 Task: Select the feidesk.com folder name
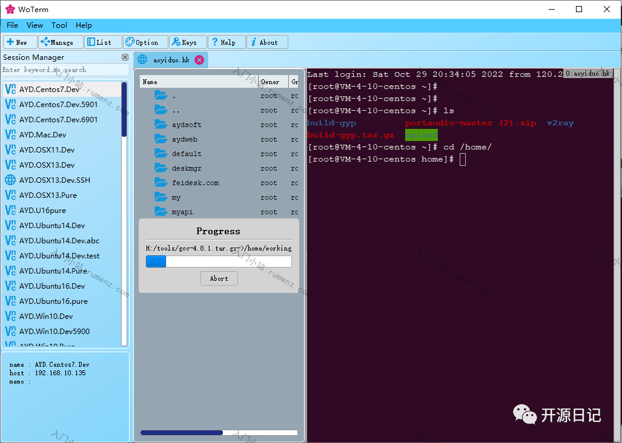click(x=195, y=183)
